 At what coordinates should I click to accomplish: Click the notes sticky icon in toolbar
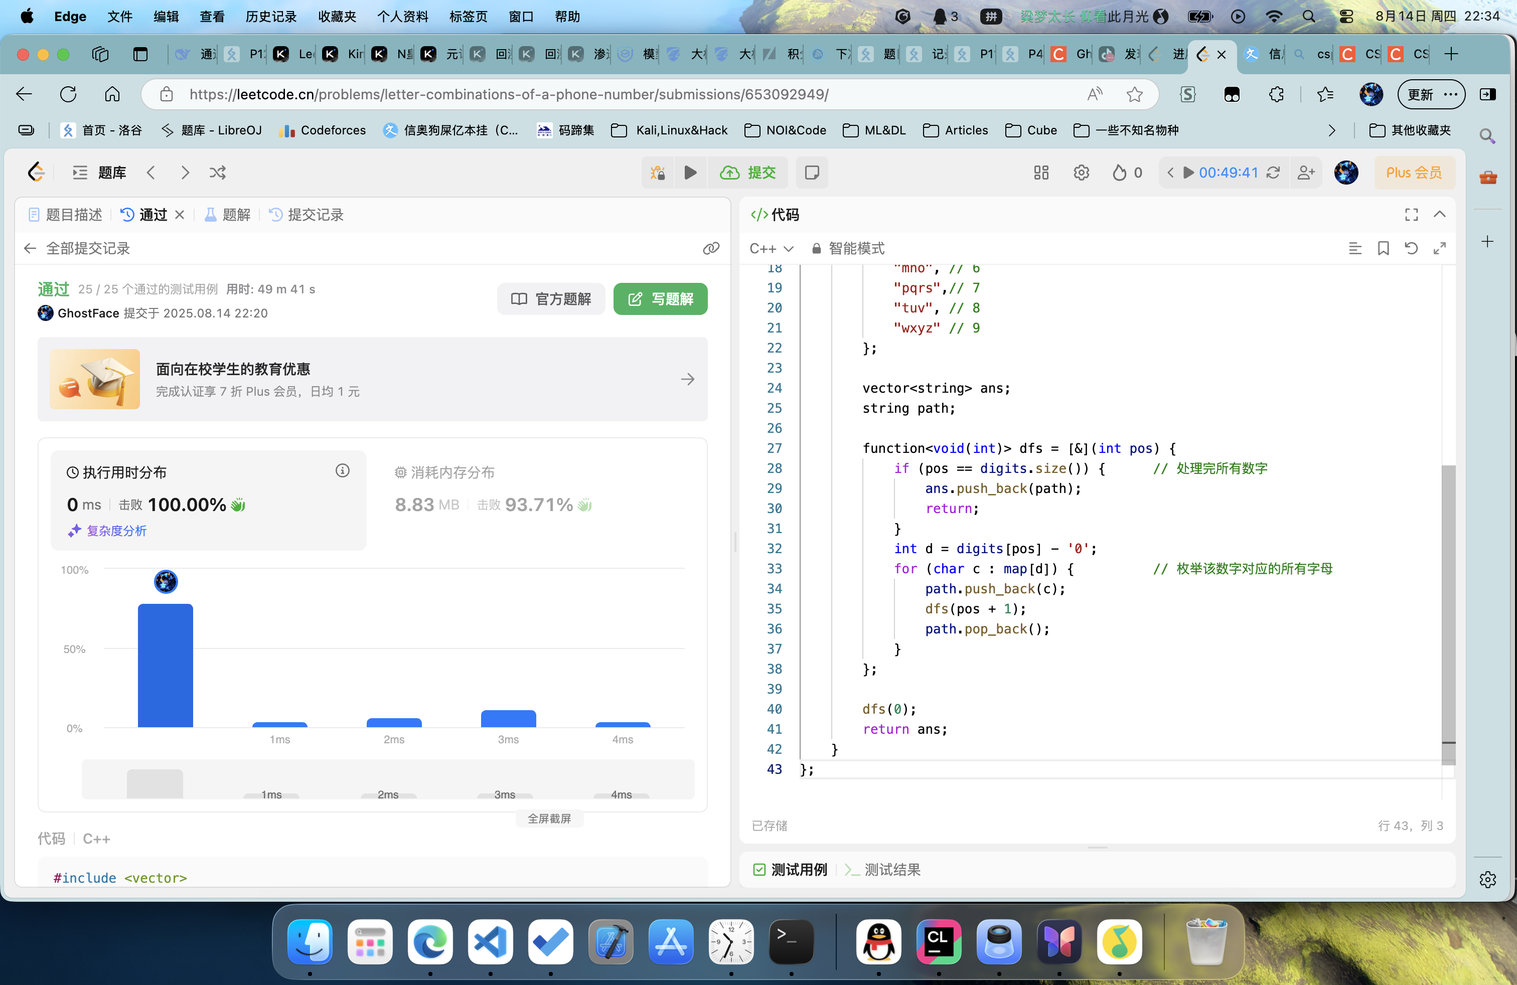811,173
